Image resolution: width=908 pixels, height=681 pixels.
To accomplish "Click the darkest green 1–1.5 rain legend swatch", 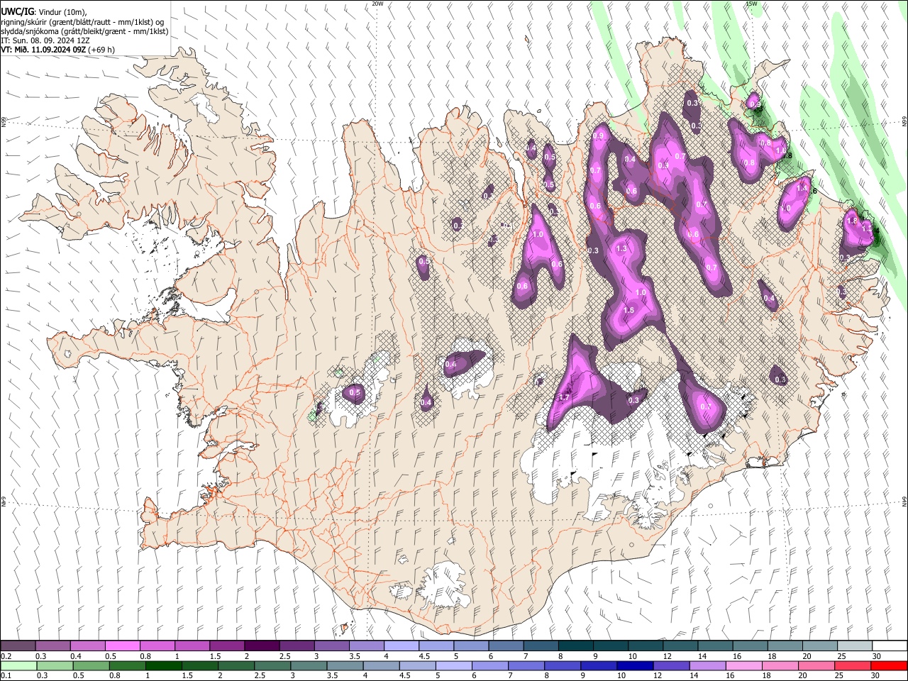I will tap(164, 665).
